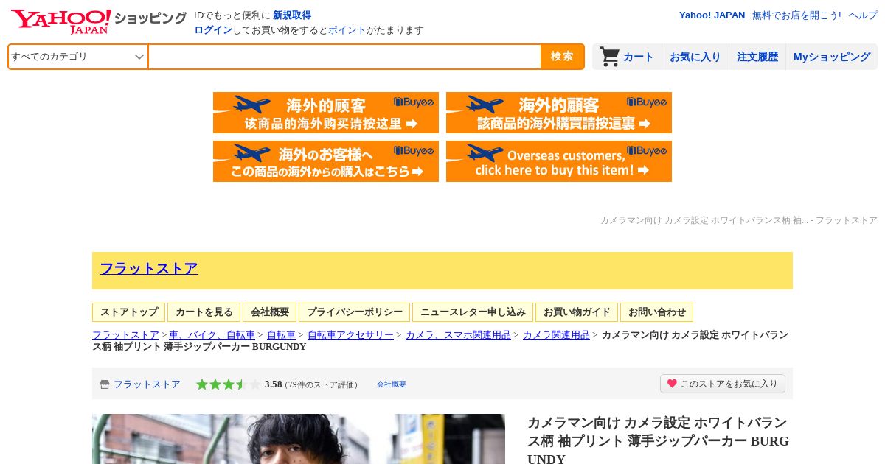Click the ログイン link
Image resolution: width=885 pixels, height=464 pixels.
coord(213,29)
